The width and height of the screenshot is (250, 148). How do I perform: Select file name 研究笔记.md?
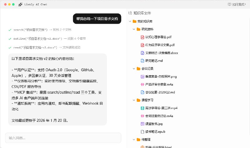(154, 61)
